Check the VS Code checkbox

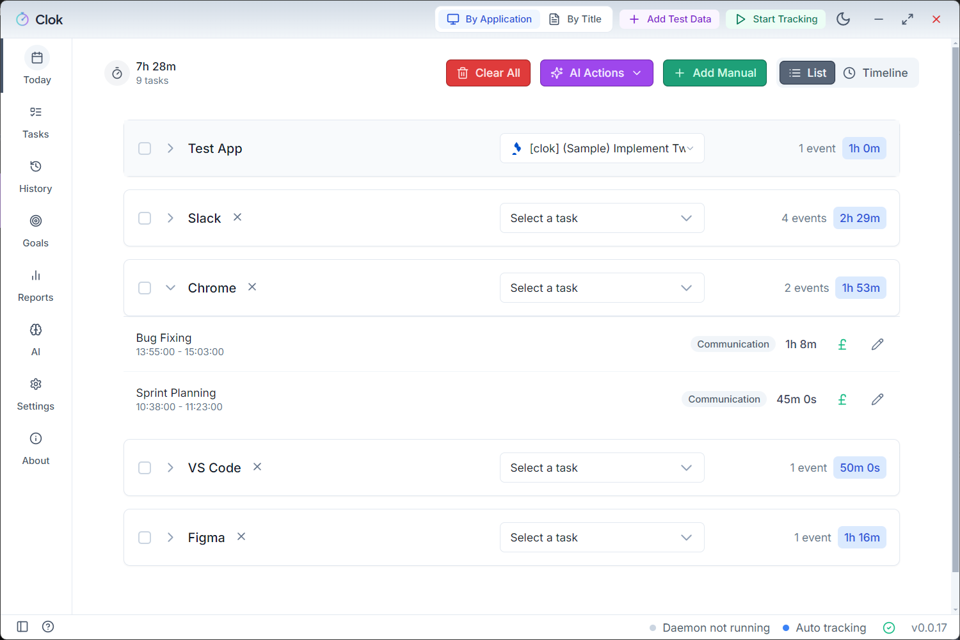(145, 468)
